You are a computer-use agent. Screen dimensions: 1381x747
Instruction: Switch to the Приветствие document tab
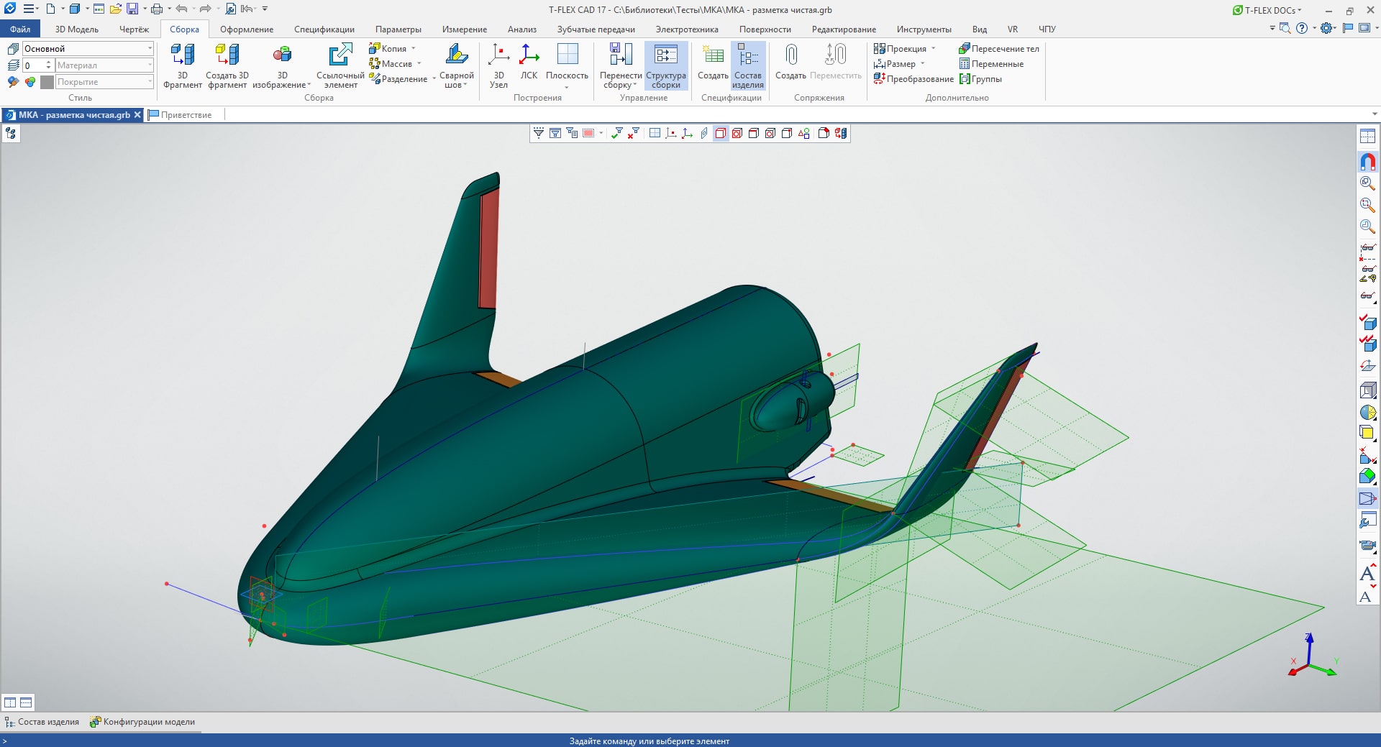[x=181, y=115]
